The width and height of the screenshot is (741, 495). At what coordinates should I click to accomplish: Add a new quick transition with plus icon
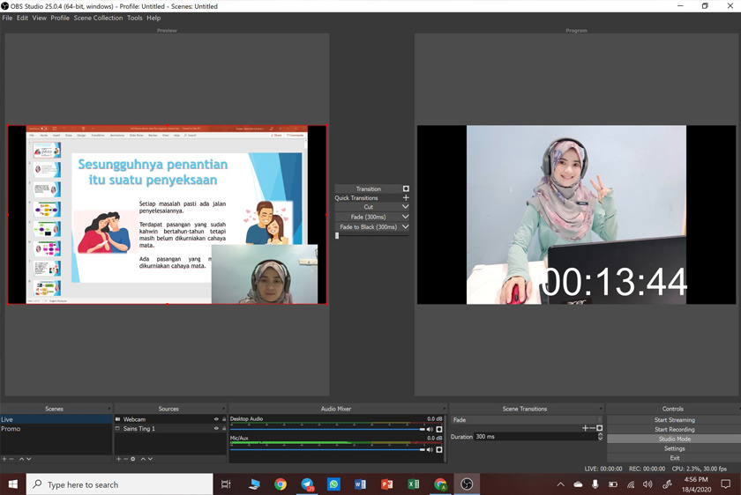click(406, 198)
